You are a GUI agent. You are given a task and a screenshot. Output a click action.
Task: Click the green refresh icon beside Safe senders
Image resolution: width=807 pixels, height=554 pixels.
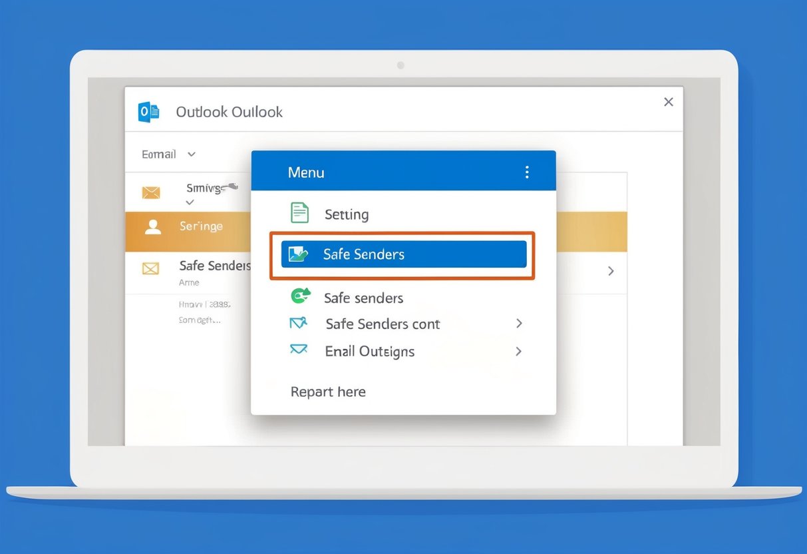click(301, 295)
